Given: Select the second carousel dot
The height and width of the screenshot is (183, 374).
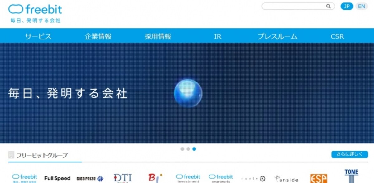Looking at the screenshot, I should 188,149.
